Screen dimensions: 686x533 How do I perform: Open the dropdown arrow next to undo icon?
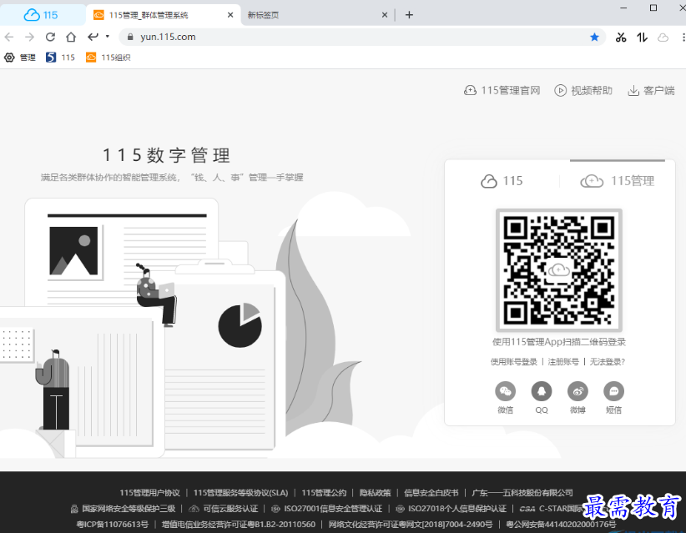(107, 37)
